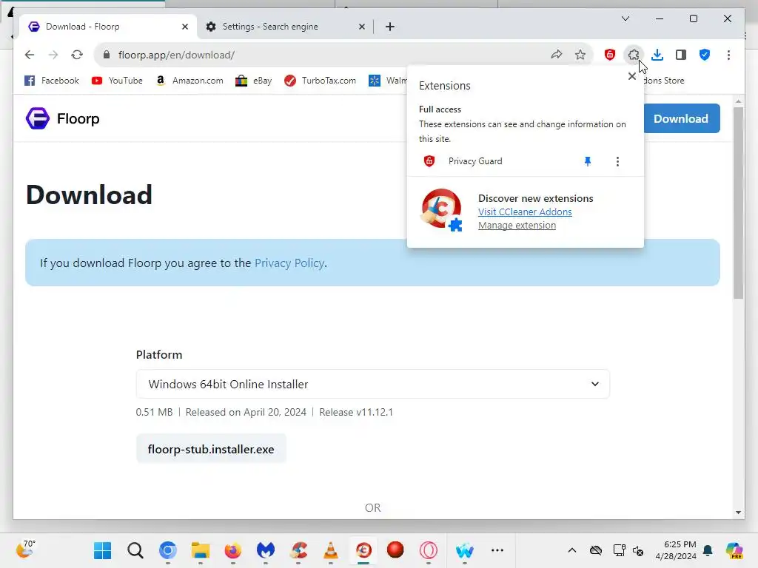The width and height of the screenshot is (758, 568).
Task: Open Windows taskbar search
Action: [135, 550]
